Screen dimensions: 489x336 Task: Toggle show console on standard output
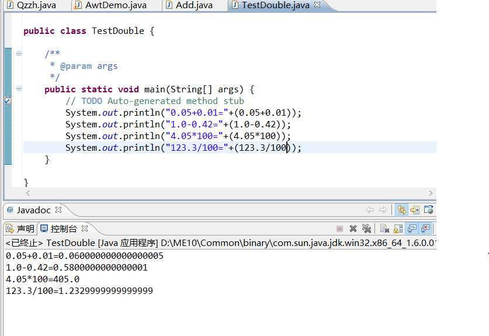[412, 229]
